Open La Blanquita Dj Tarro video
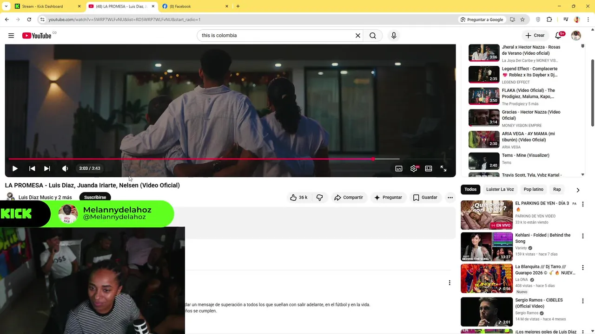This screenshot has width=595, height=334. pyautogui.click(x=487, y=278)
